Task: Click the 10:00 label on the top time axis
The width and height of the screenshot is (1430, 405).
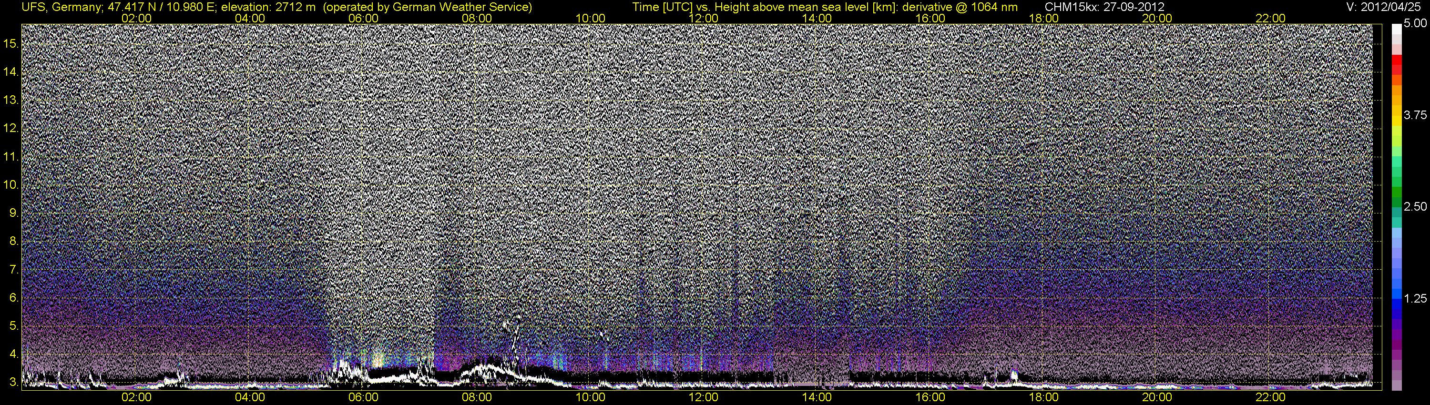Action: 590,18
